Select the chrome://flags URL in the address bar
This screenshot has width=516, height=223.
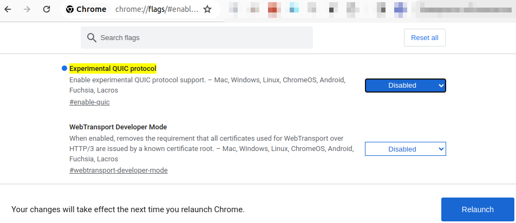click(x=157, y=10)
